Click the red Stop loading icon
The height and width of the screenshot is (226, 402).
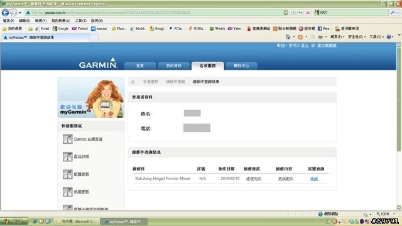(308, 13)
